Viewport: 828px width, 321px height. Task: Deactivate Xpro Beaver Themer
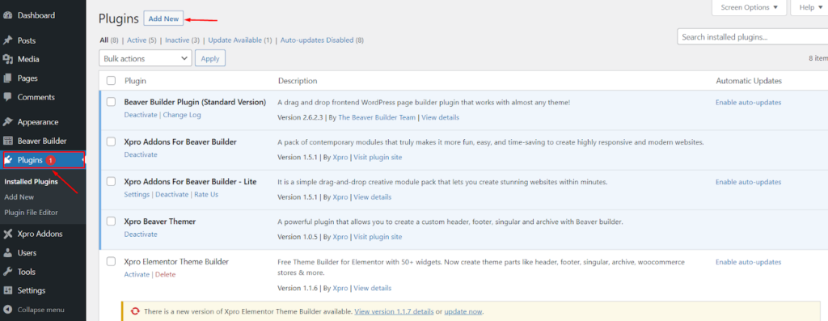(141, 234)
